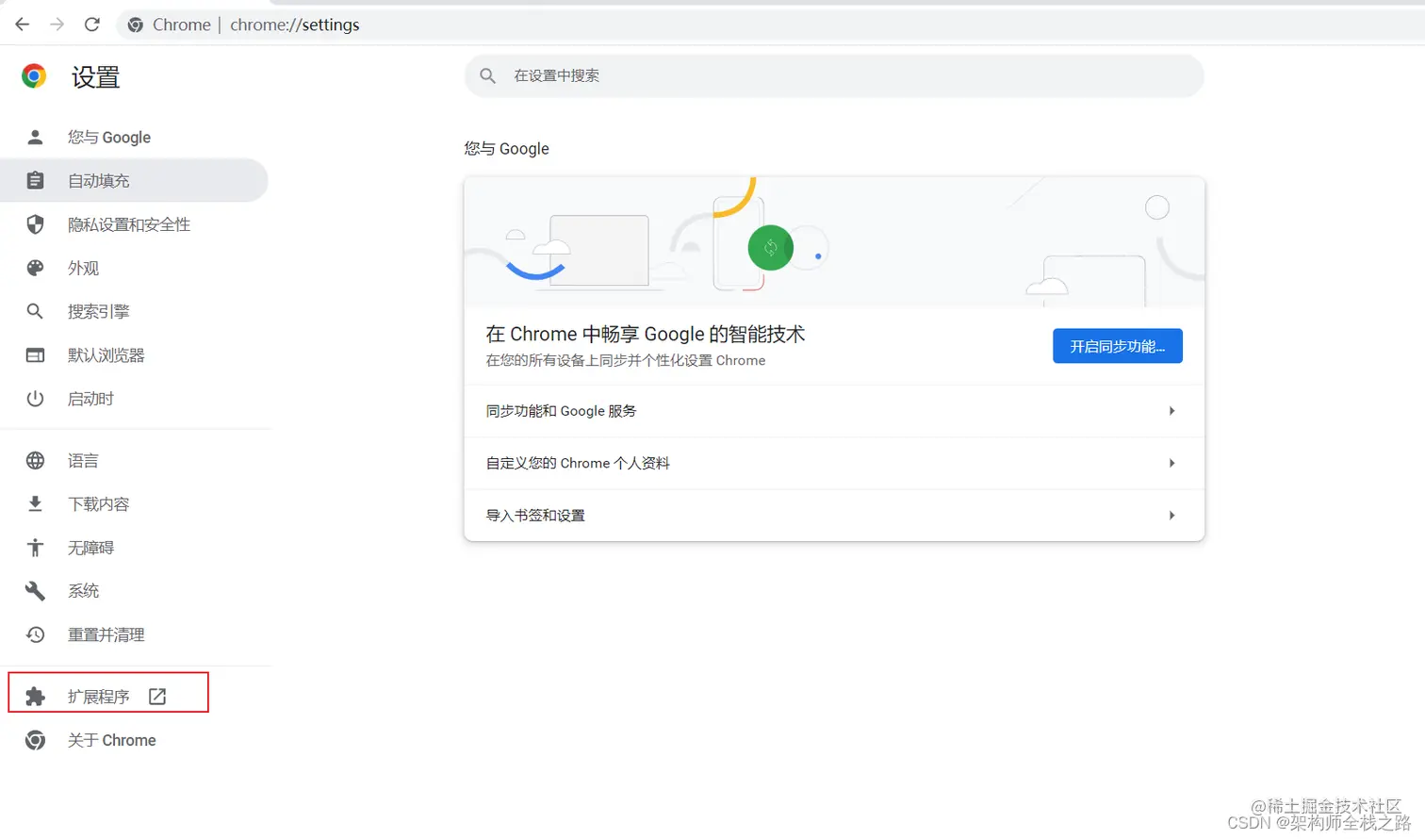
Task: Expand 自定义您的 Chrome 个人资料 row
Action: pos(832,463)
